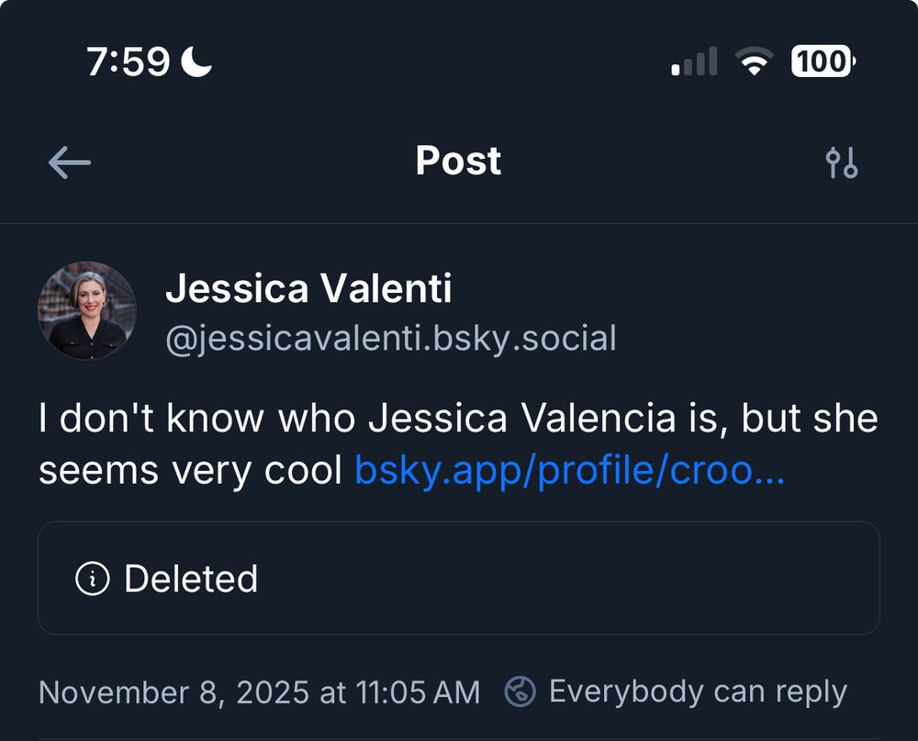Tap the battery 100 indicator
The width and height of the screenshot is (918, 741).
coord(823,62)
